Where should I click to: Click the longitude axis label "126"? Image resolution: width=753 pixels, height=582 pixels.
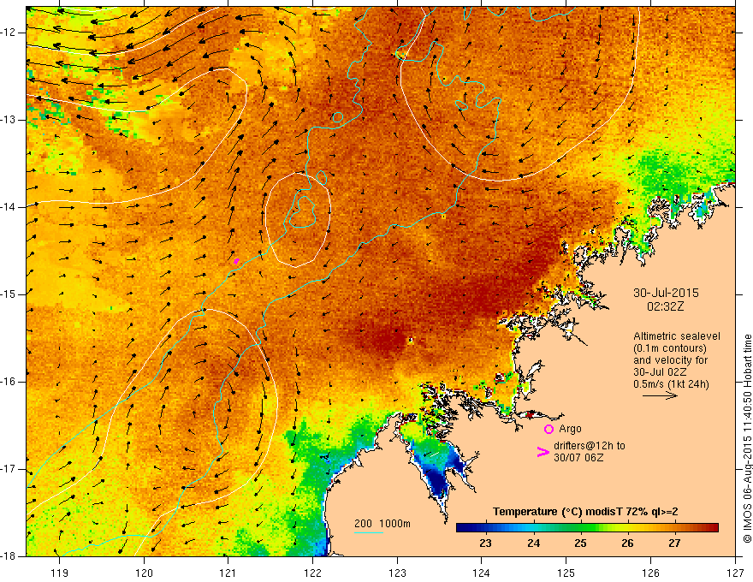(x=650, y=573)
